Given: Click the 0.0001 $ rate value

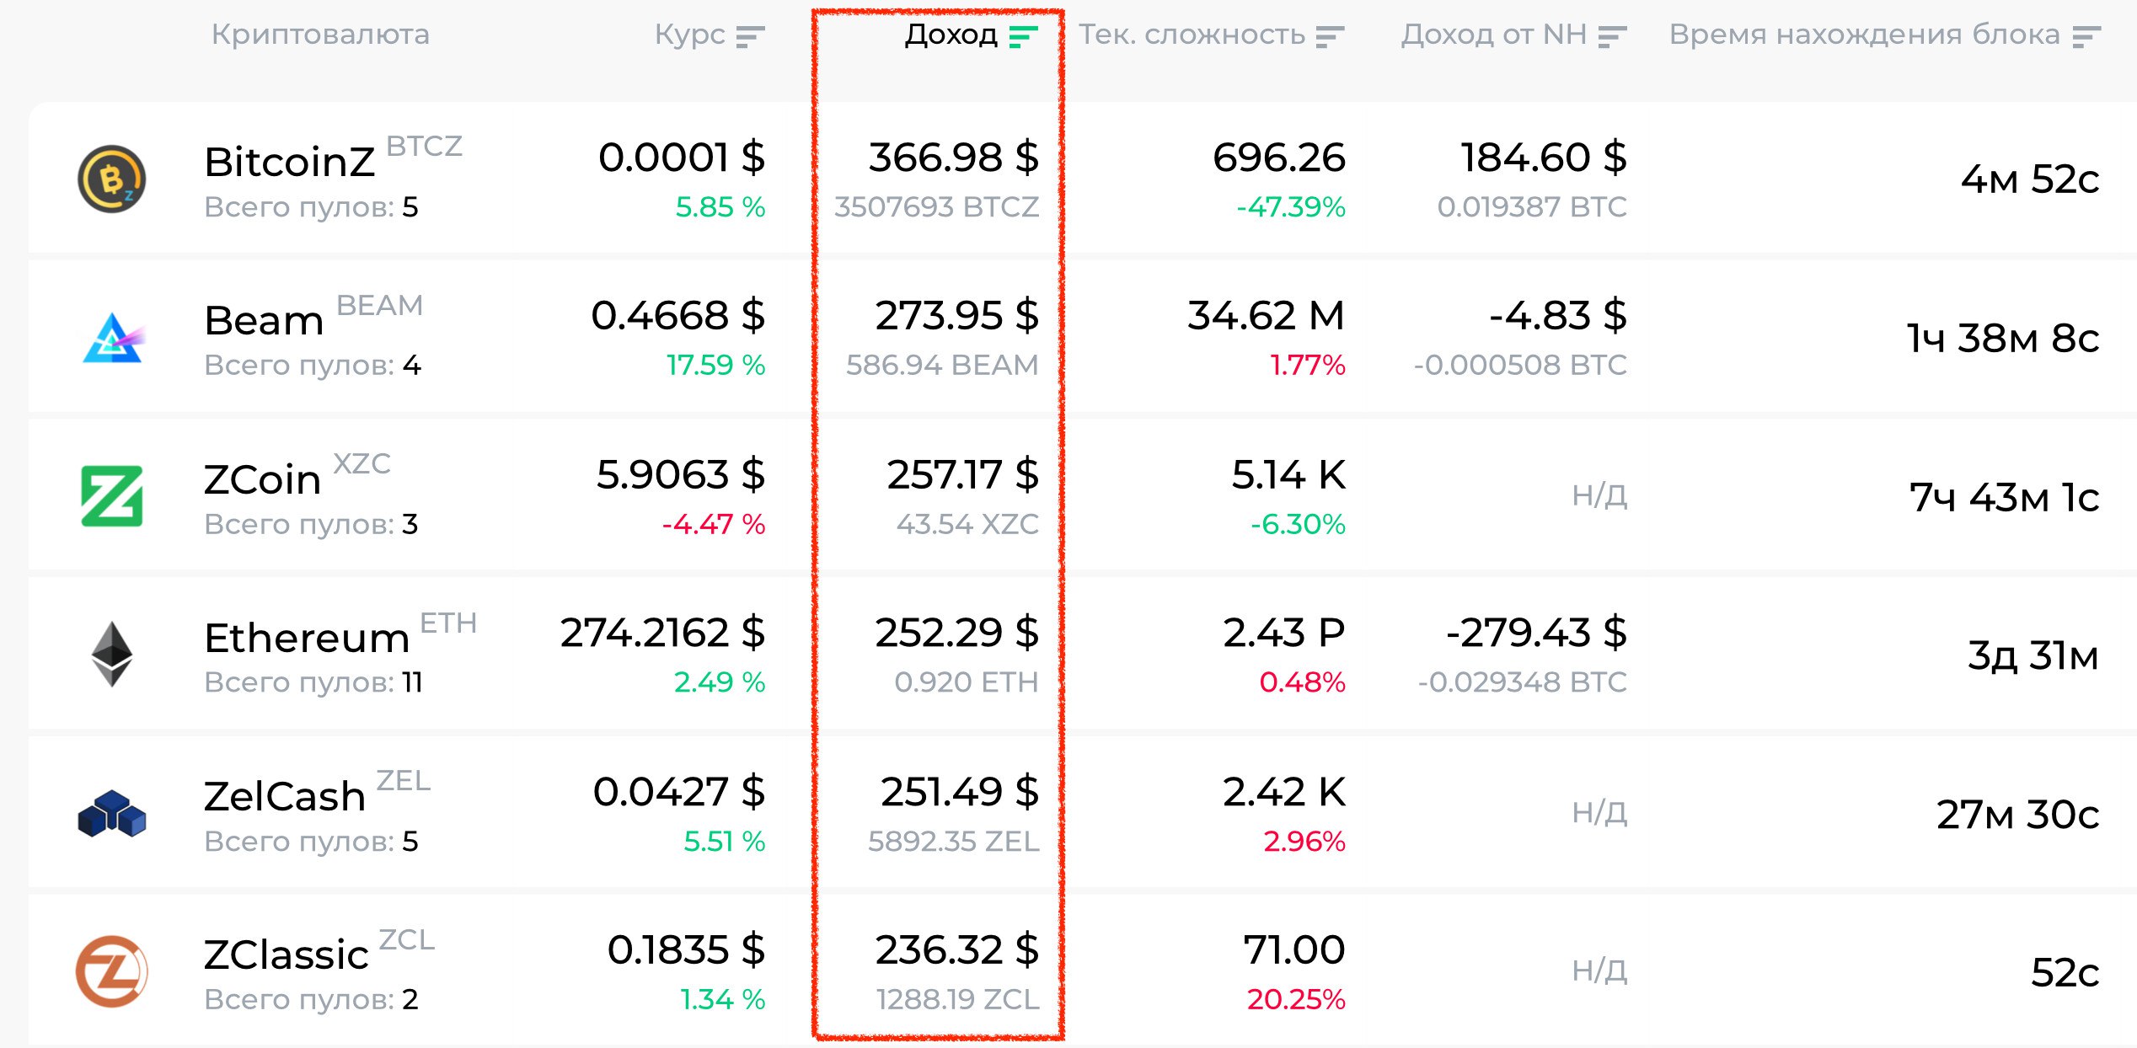Looking at the screenshot, I should (x=682, y=158).
